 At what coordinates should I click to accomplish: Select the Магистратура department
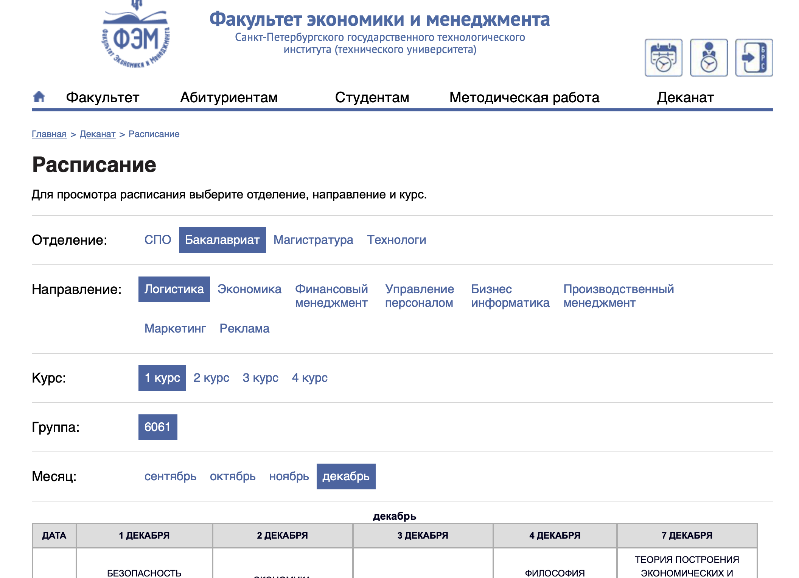pyautogui.click(x=313, y=240)
